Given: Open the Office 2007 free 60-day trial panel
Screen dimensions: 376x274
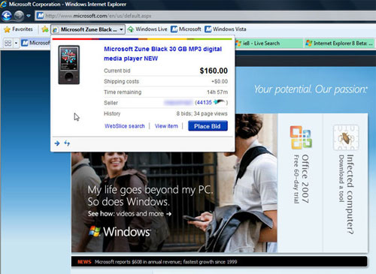Looking at the screenshot, I should click(x=300, y=182).
